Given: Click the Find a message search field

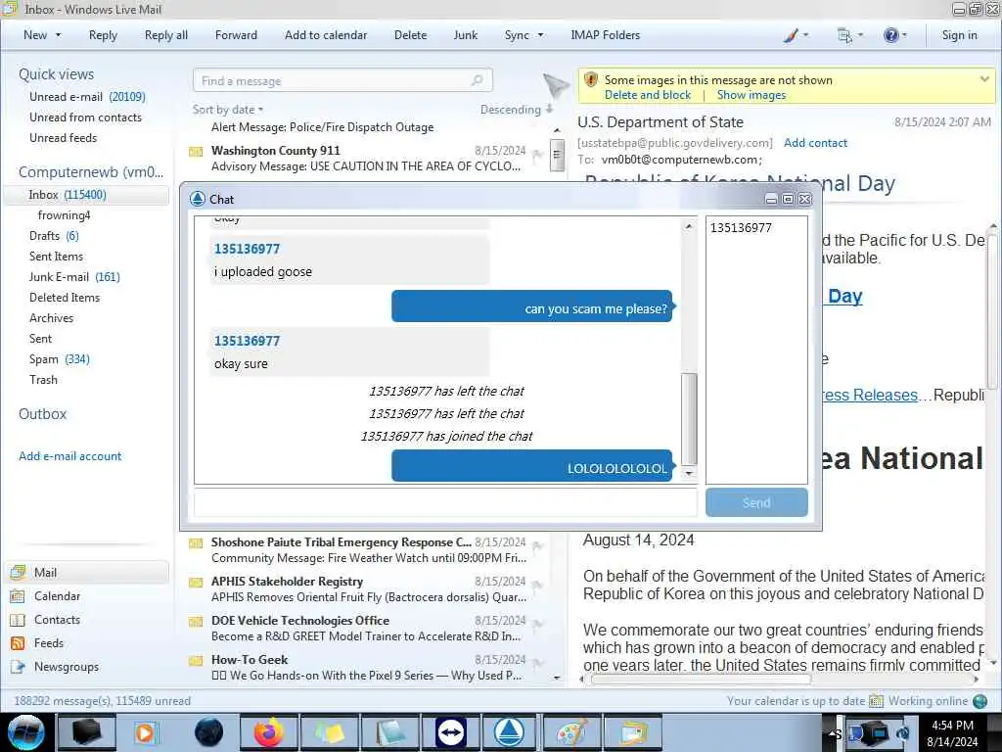Looking at the screenshot, I should point(342,80).
